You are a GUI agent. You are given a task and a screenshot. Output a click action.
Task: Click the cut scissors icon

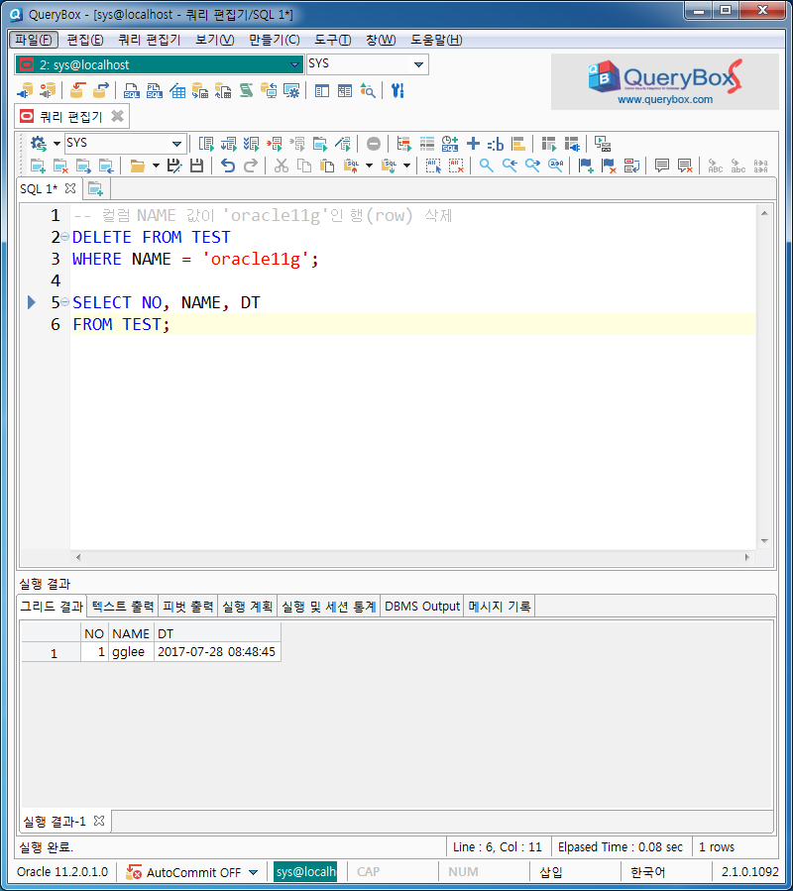[x=282, y=166]
